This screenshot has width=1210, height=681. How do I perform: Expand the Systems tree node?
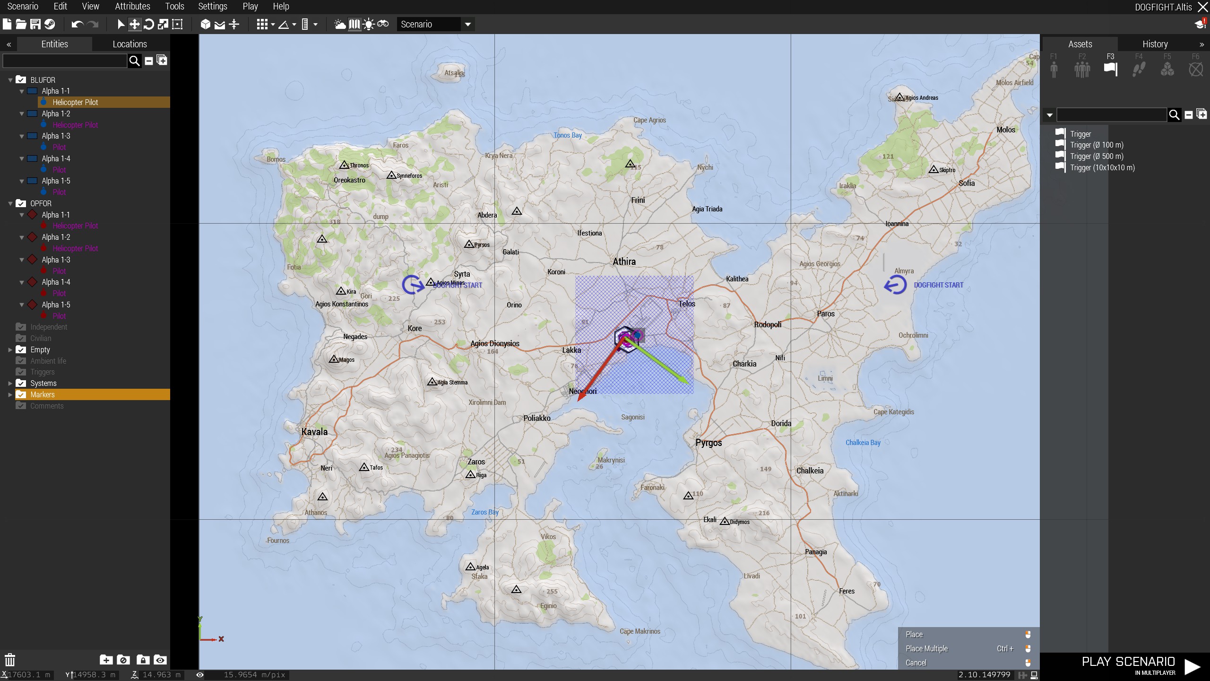point(10,383)
